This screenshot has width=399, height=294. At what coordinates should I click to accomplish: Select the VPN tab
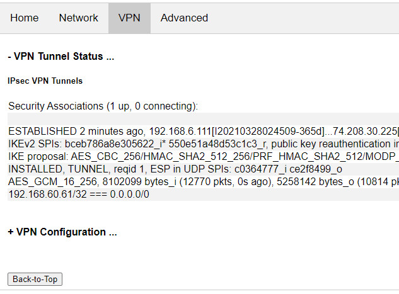click(x=129, y=18)
